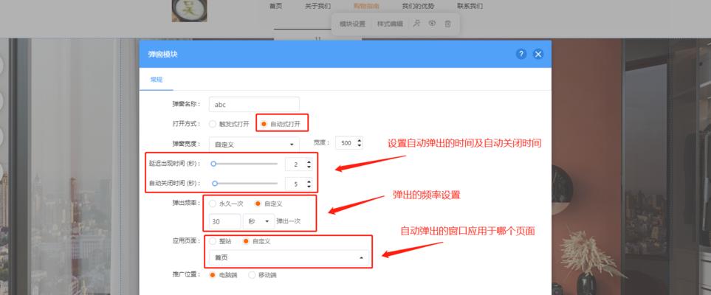
Task: Open the 秒 time unit dropdown
Action: pyautogui.click(x=259, y=221)
